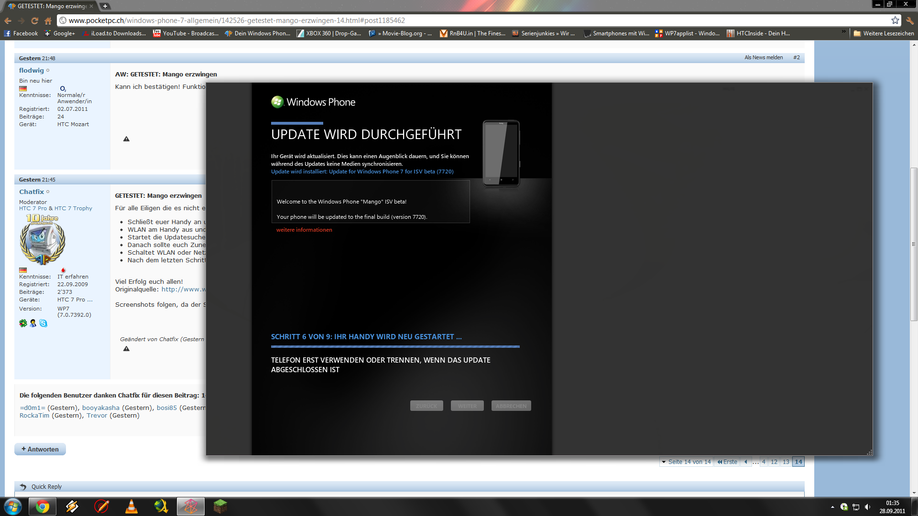The image size is (918, 516).
Task: Open the Smartphones mit Wi bookmark
Action: pos(616,33)
